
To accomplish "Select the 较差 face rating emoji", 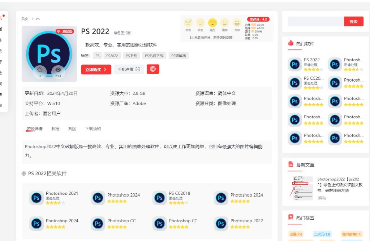I will coord(200,23).
